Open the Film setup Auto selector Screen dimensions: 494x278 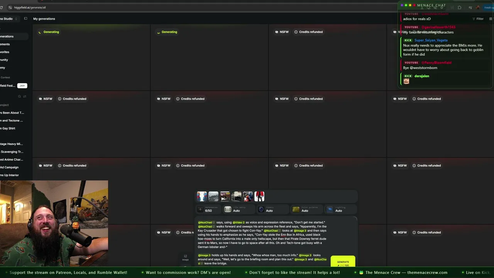point(239,209)
